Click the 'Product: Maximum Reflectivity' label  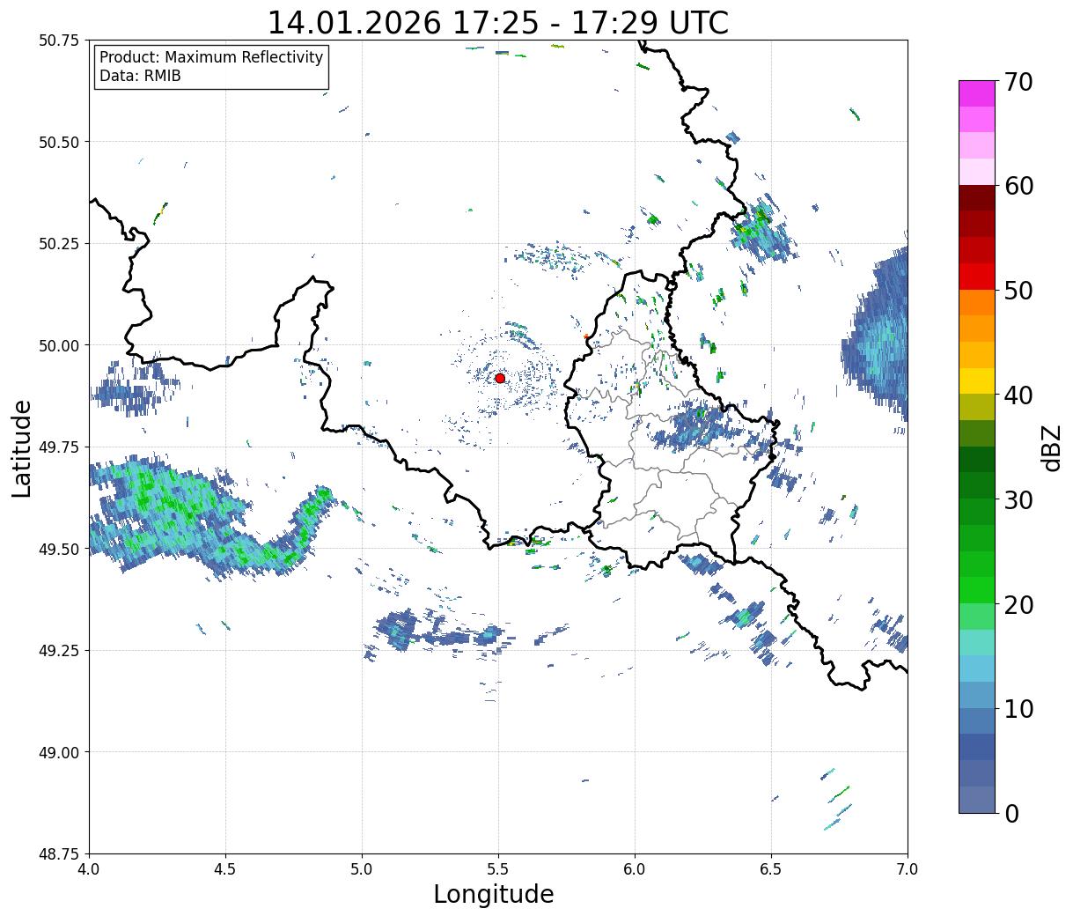[x=211, y=57]
